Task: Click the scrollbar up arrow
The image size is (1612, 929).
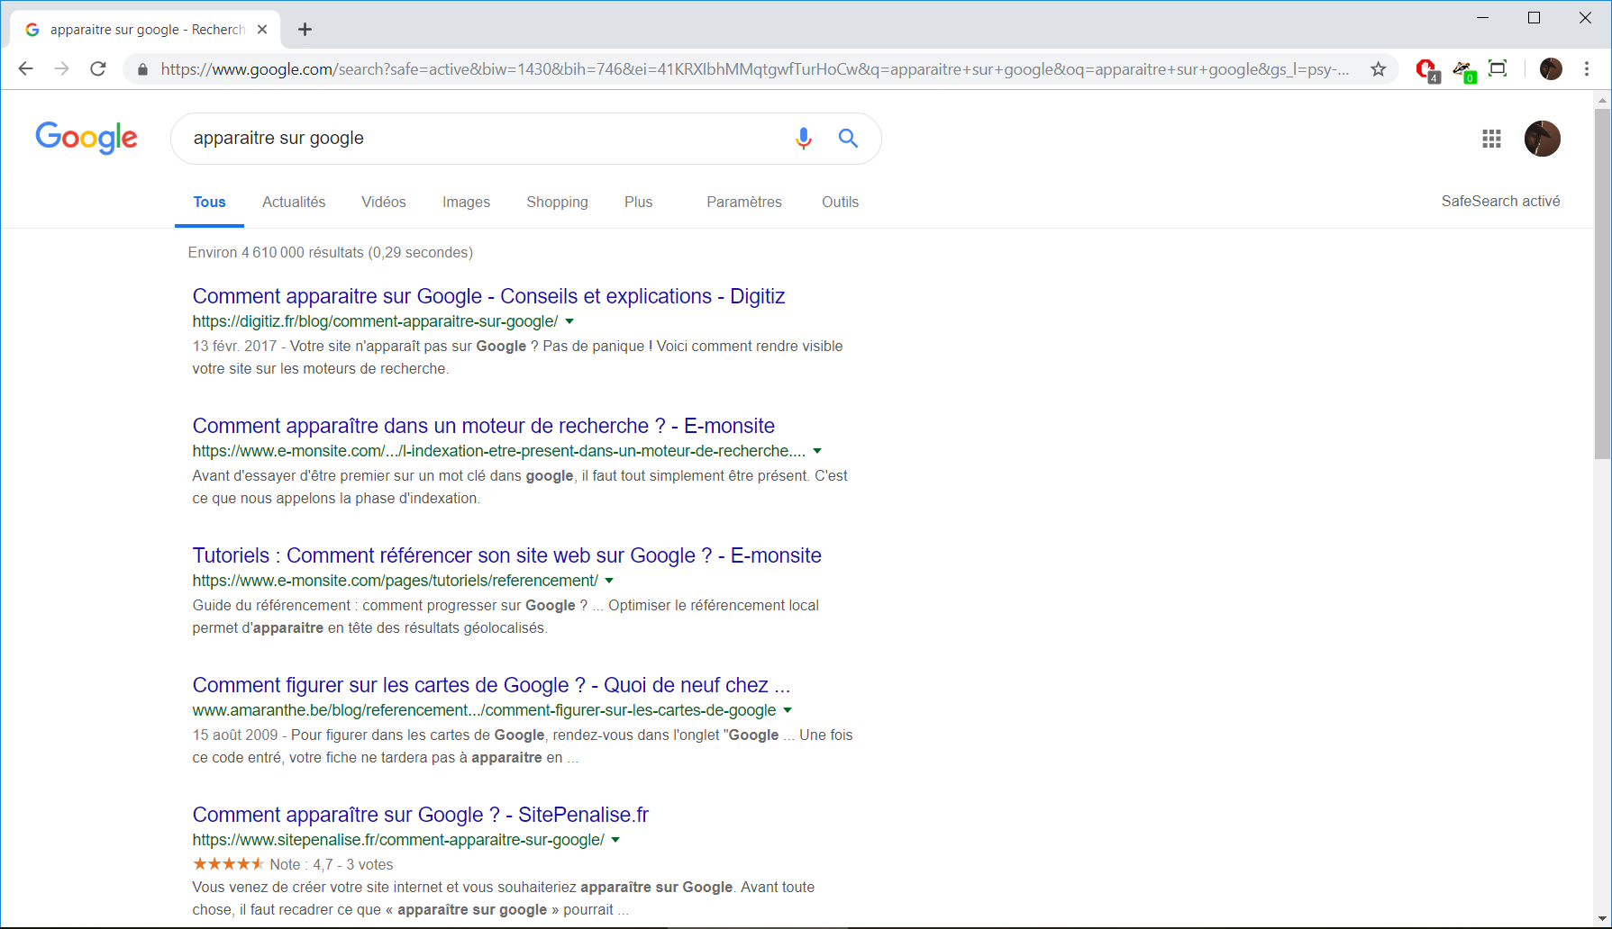Action: click(1601, 99)
